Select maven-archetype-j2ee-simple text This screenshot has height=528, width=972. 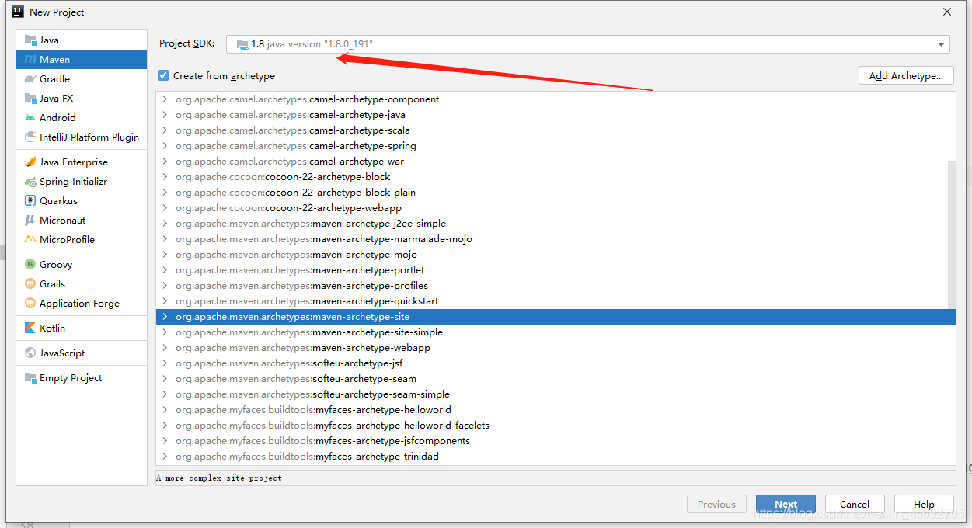pos(379,224)
